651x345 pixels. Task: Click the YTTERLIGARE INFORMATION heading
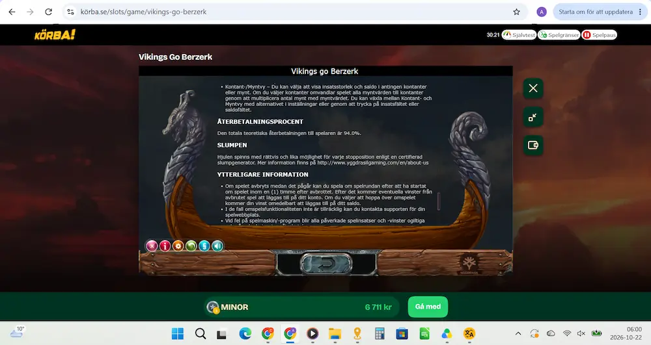(263, 175)
